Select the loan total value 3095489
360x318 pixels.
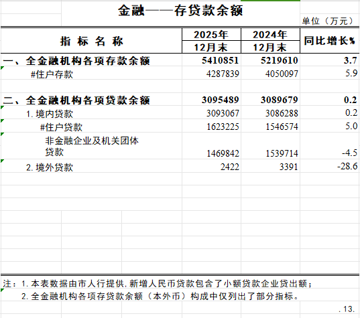pyautogui.click(x=220, y=100)
